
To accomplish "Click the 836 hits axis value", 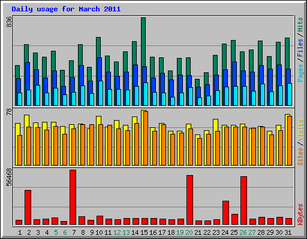I will (x=9, y=22).
